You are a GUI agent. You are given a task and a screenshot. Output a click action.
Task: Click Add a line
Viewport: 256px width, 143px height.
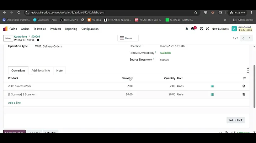point(14,103)
